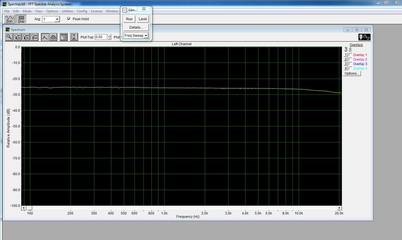Image resolution: width=402 pixels, height=240 pixels.
Task: Click the Left Channel plot title
Action: point(182,44)
